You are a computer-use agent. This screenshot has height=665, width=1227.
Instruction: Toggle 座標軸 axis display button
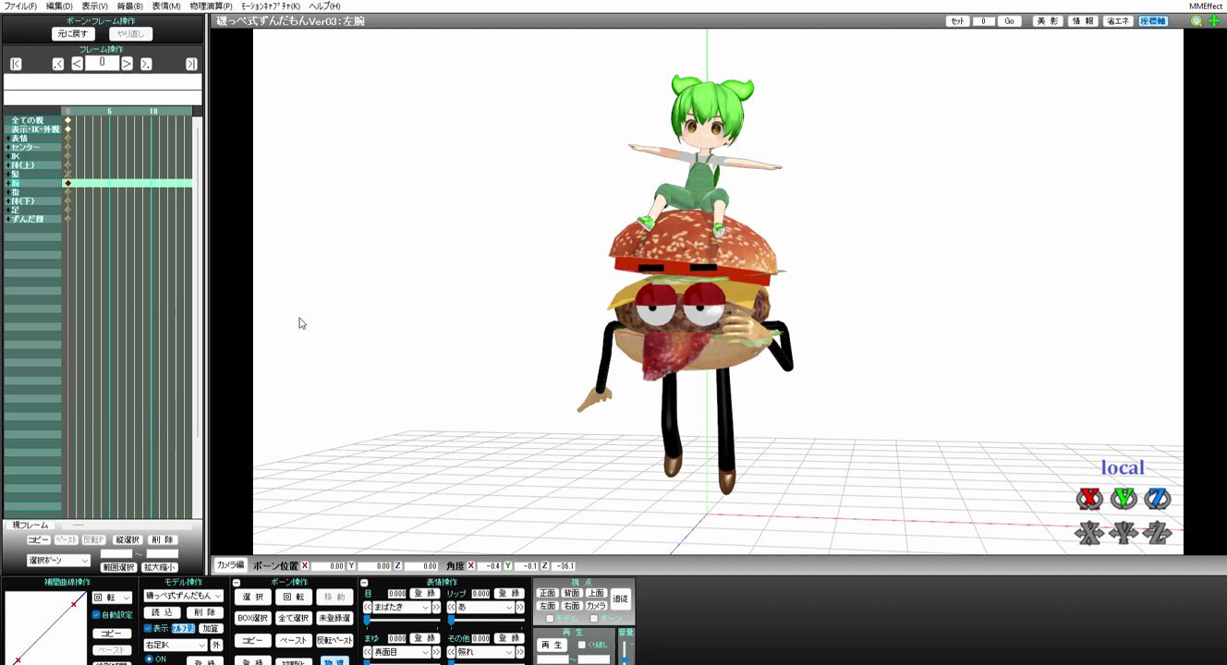point(1152,21)
